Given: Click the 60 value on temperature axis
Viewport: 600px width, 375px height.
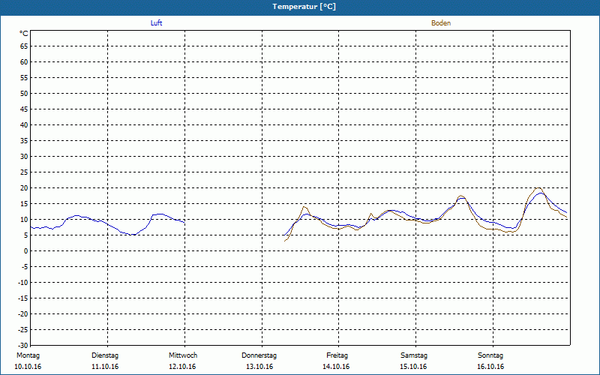Looking at the screenshot, I should click(24, 62).
